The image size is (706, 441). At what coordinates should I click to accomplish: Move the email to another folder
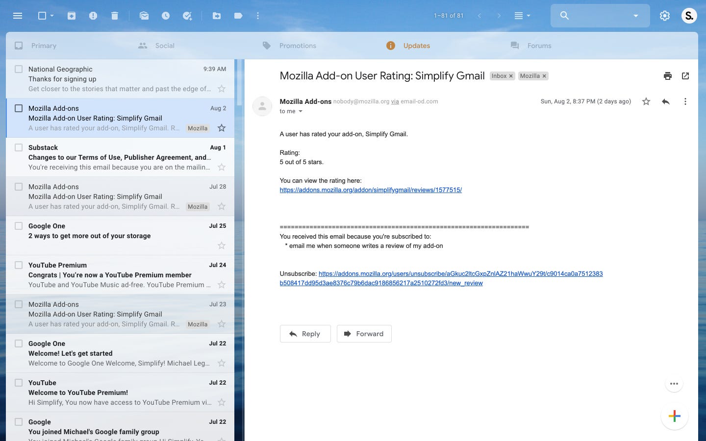217,16
